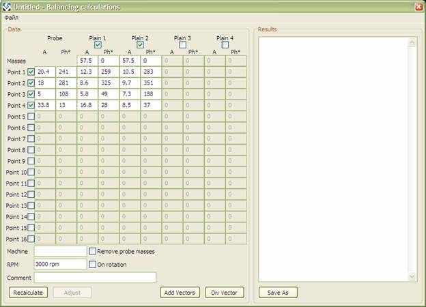Click the Save As button

pyautogui.click(x=278, y=293)
